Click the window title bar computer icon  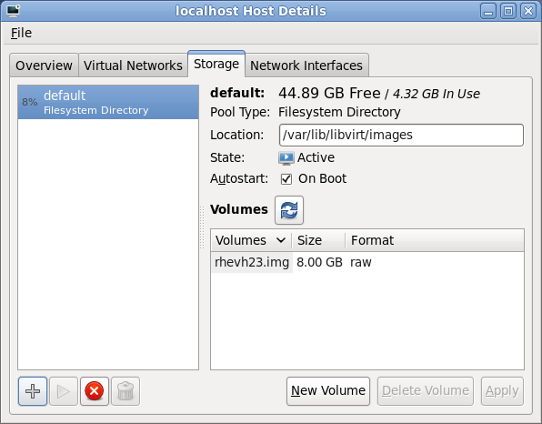(x=13, y=11)
